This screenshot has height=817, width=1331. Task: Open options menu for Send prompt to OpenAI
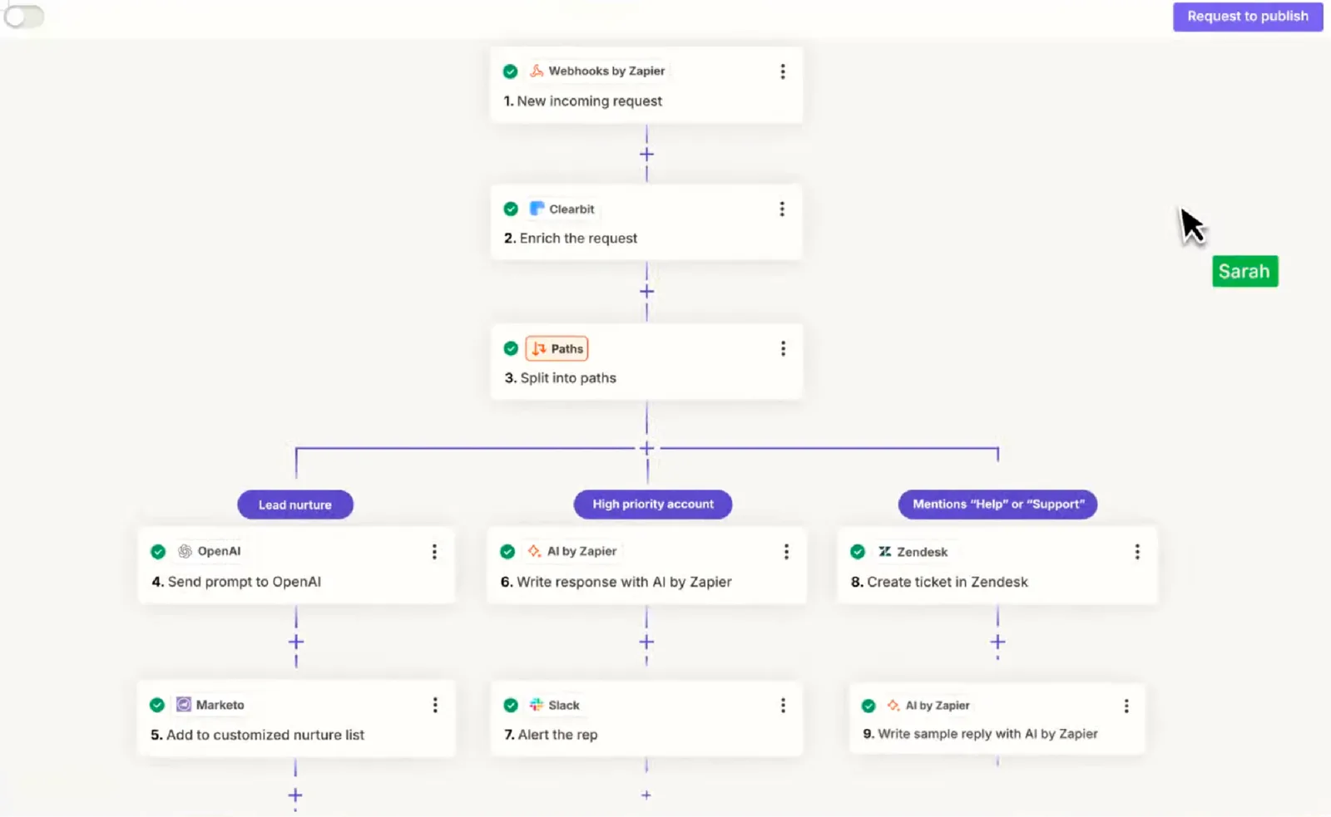(434, 552)
